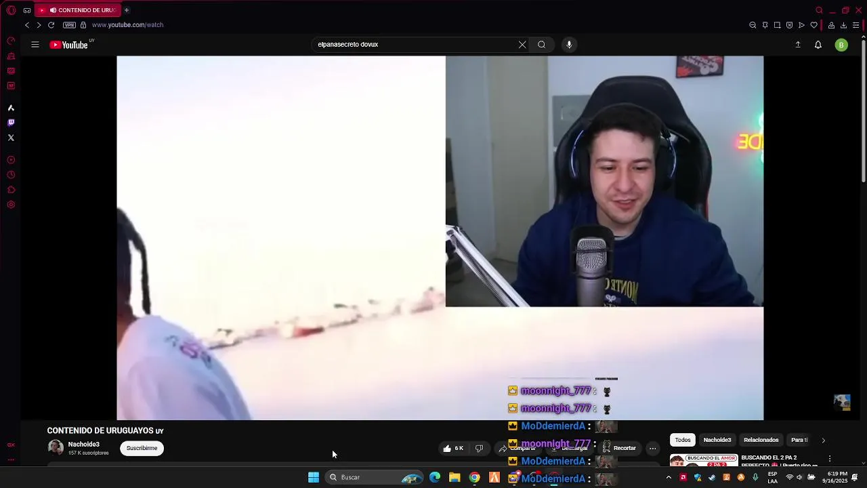Open Easy Setup sliders icon

pyautogui.click(x=855, y=25)
